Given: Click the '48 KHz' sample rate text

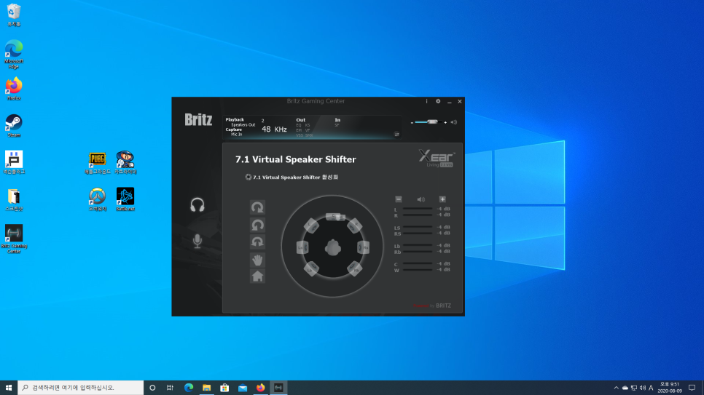Looking at the screenshot, I should 274,129.
